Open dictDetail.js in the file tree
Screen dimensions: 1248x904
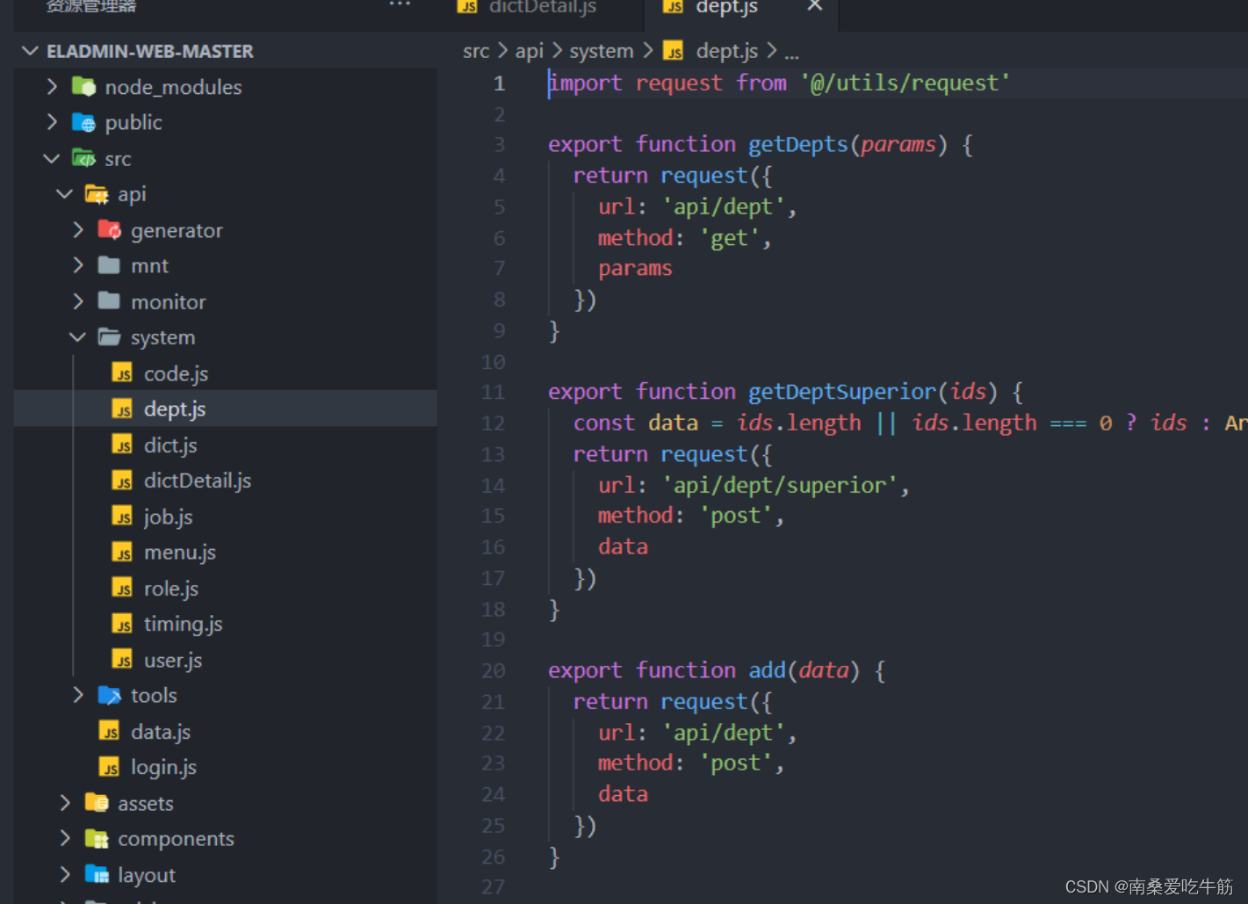click(226, 481)
